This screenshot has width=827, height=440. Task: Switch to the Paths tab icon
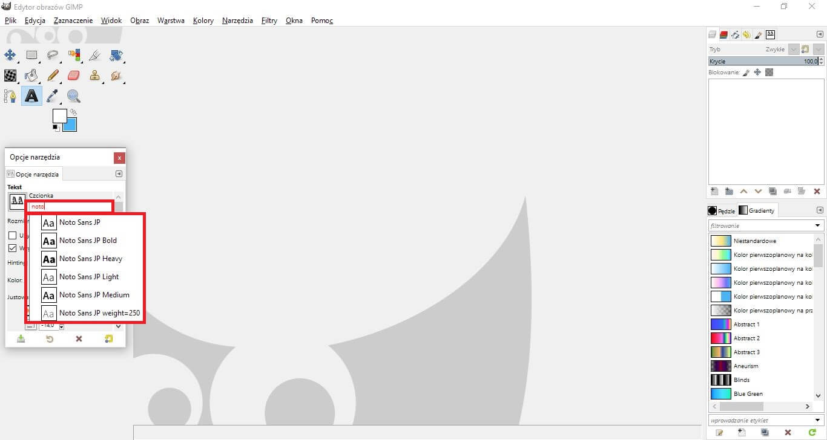click(735, 35)
